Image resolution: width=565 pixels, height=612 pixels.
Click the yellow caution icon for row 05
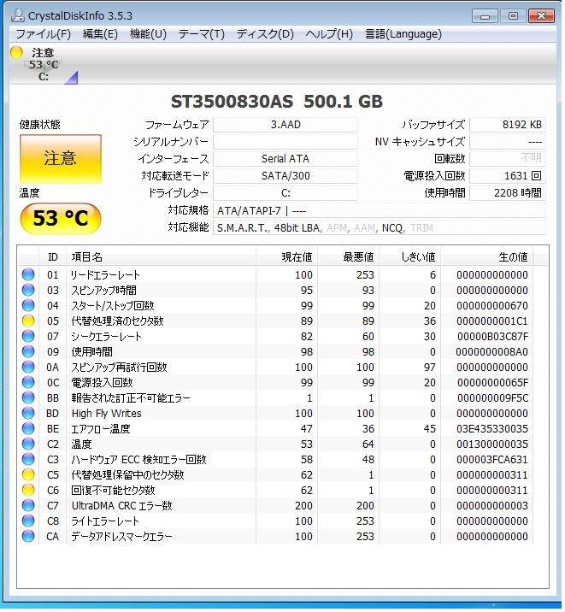point(28,321)
